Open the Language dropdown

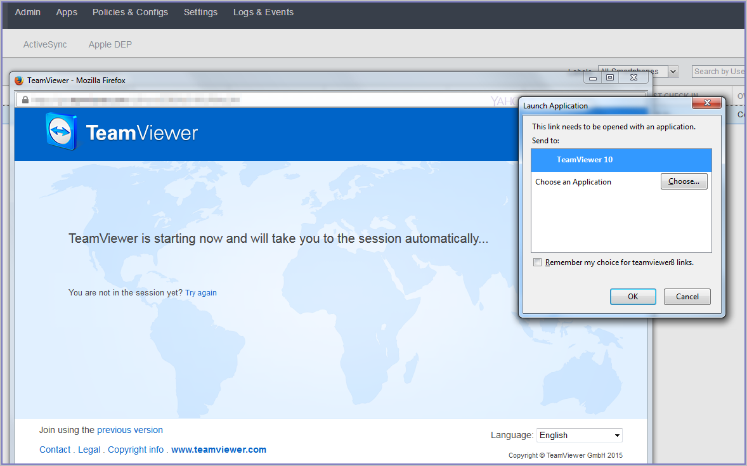[x=580, y=435]
